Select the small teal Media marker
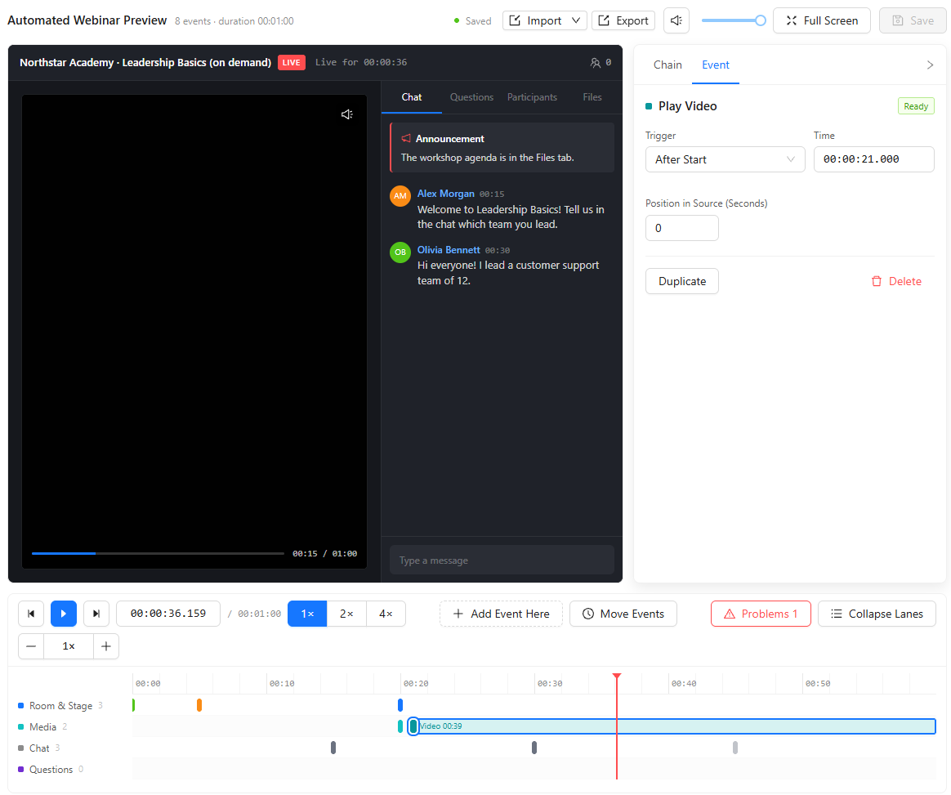The width and height of the screenshot is (951, 795). [x=400, y=726]
